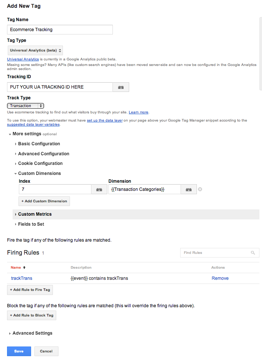This screenshot has width=262, height=358.
Task: Click the macro icon beside Tracking ID field
Action: click(121, 87)
